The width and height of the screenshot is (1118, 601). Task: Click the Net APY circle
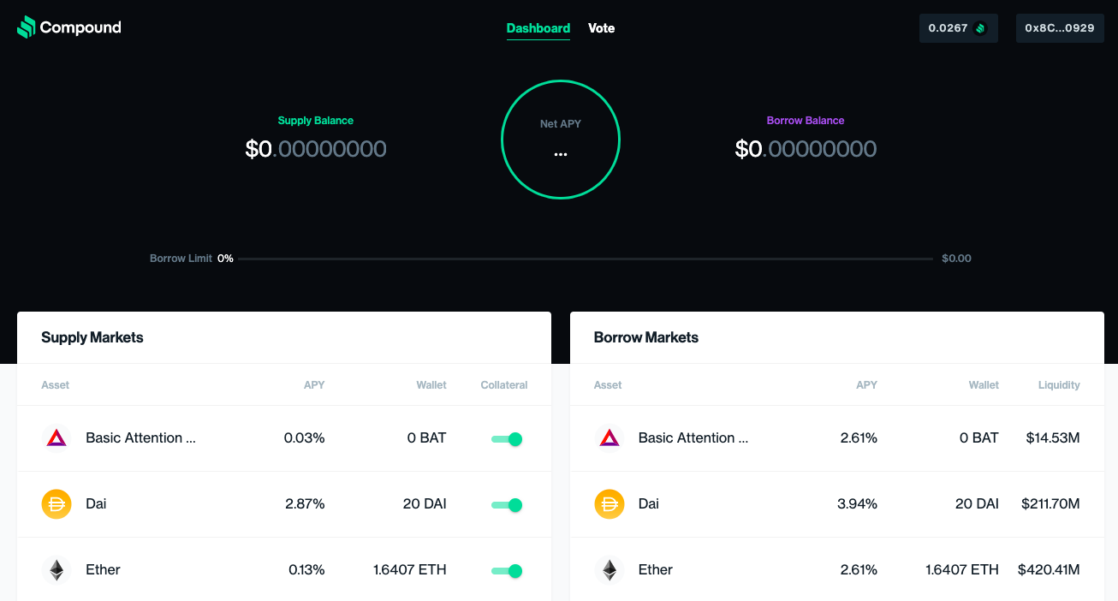[561, 140]
